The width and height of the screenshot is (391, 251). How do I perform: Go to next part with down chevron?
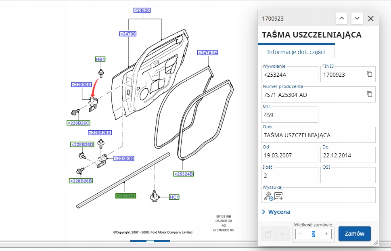(357, 19)
